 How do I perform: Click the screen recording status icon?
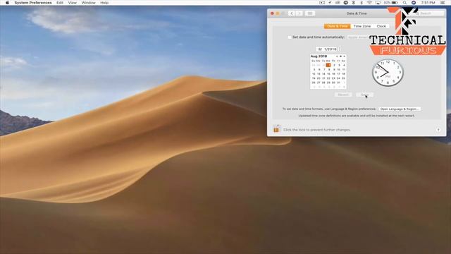322,3
